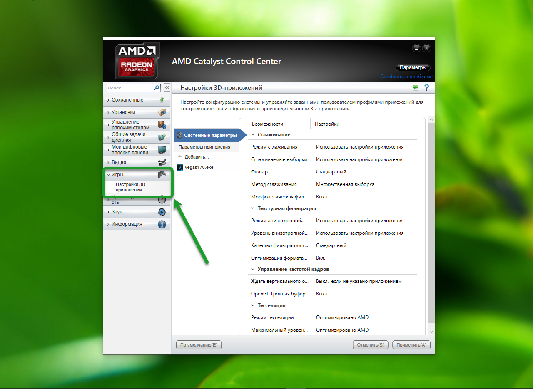Click the Настройки column header

pos(327,124)
